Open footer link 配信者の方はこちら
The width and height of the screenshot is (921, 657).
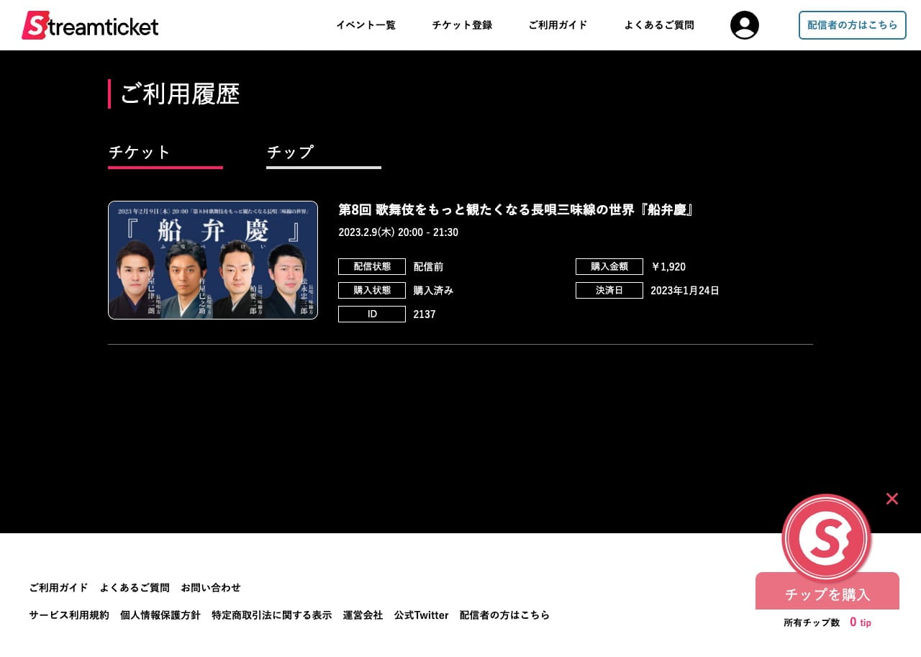[504, 615]
